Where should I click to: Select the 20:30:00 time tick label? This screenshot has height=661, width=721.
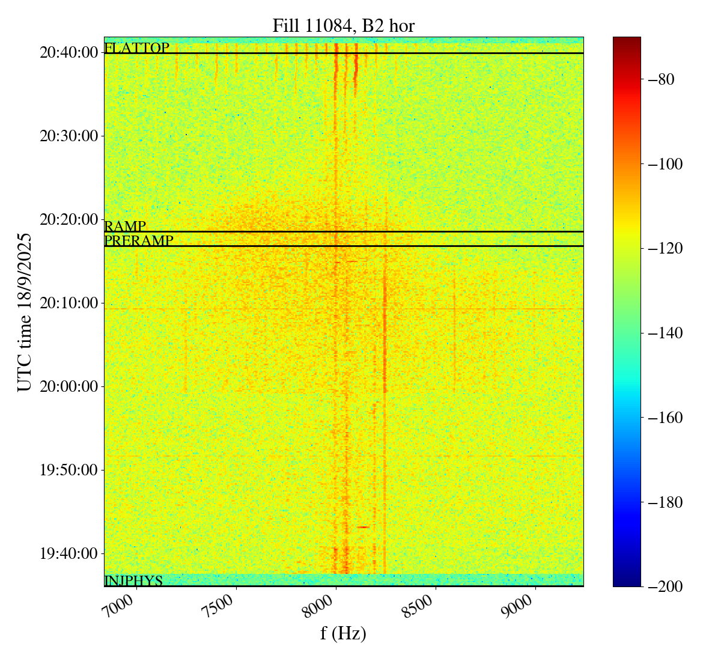click(68, 136)
